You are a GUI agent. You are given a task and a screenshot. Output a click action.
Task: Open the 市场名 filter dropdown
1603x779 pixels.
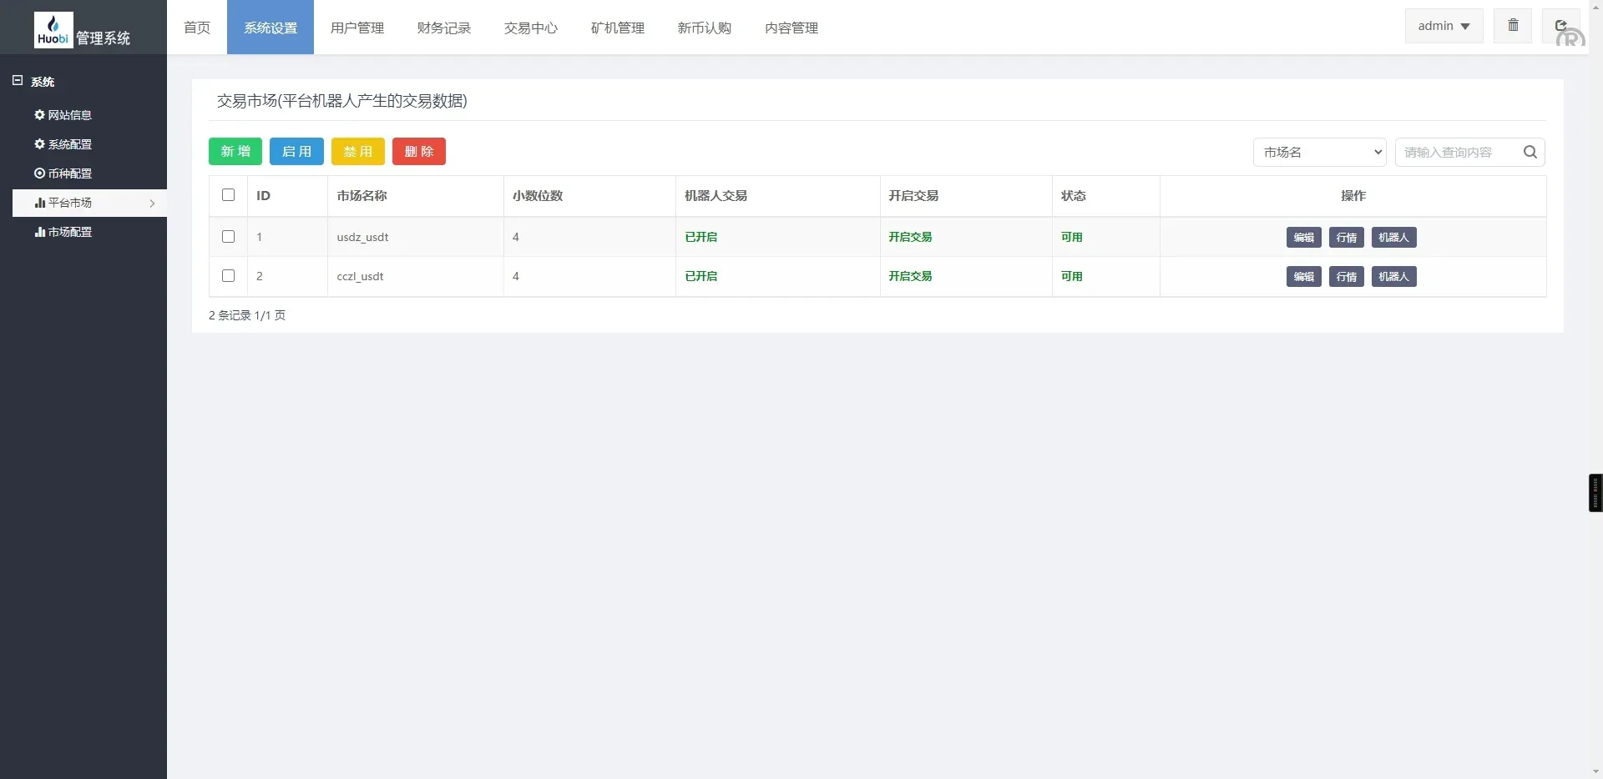pyautogui.click(x=1319, y=152)
